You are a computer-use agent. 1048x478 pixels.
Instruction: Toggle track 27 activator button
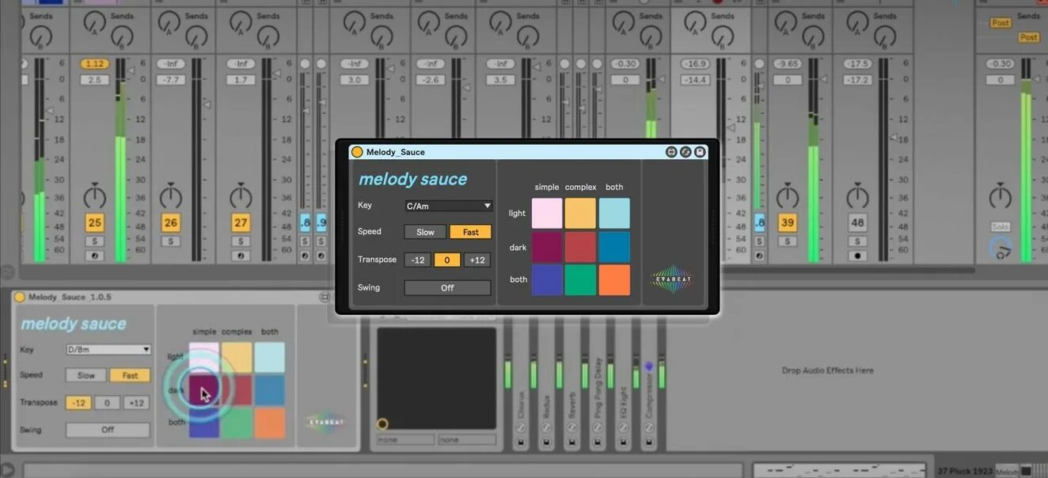(x=241, y=223)
